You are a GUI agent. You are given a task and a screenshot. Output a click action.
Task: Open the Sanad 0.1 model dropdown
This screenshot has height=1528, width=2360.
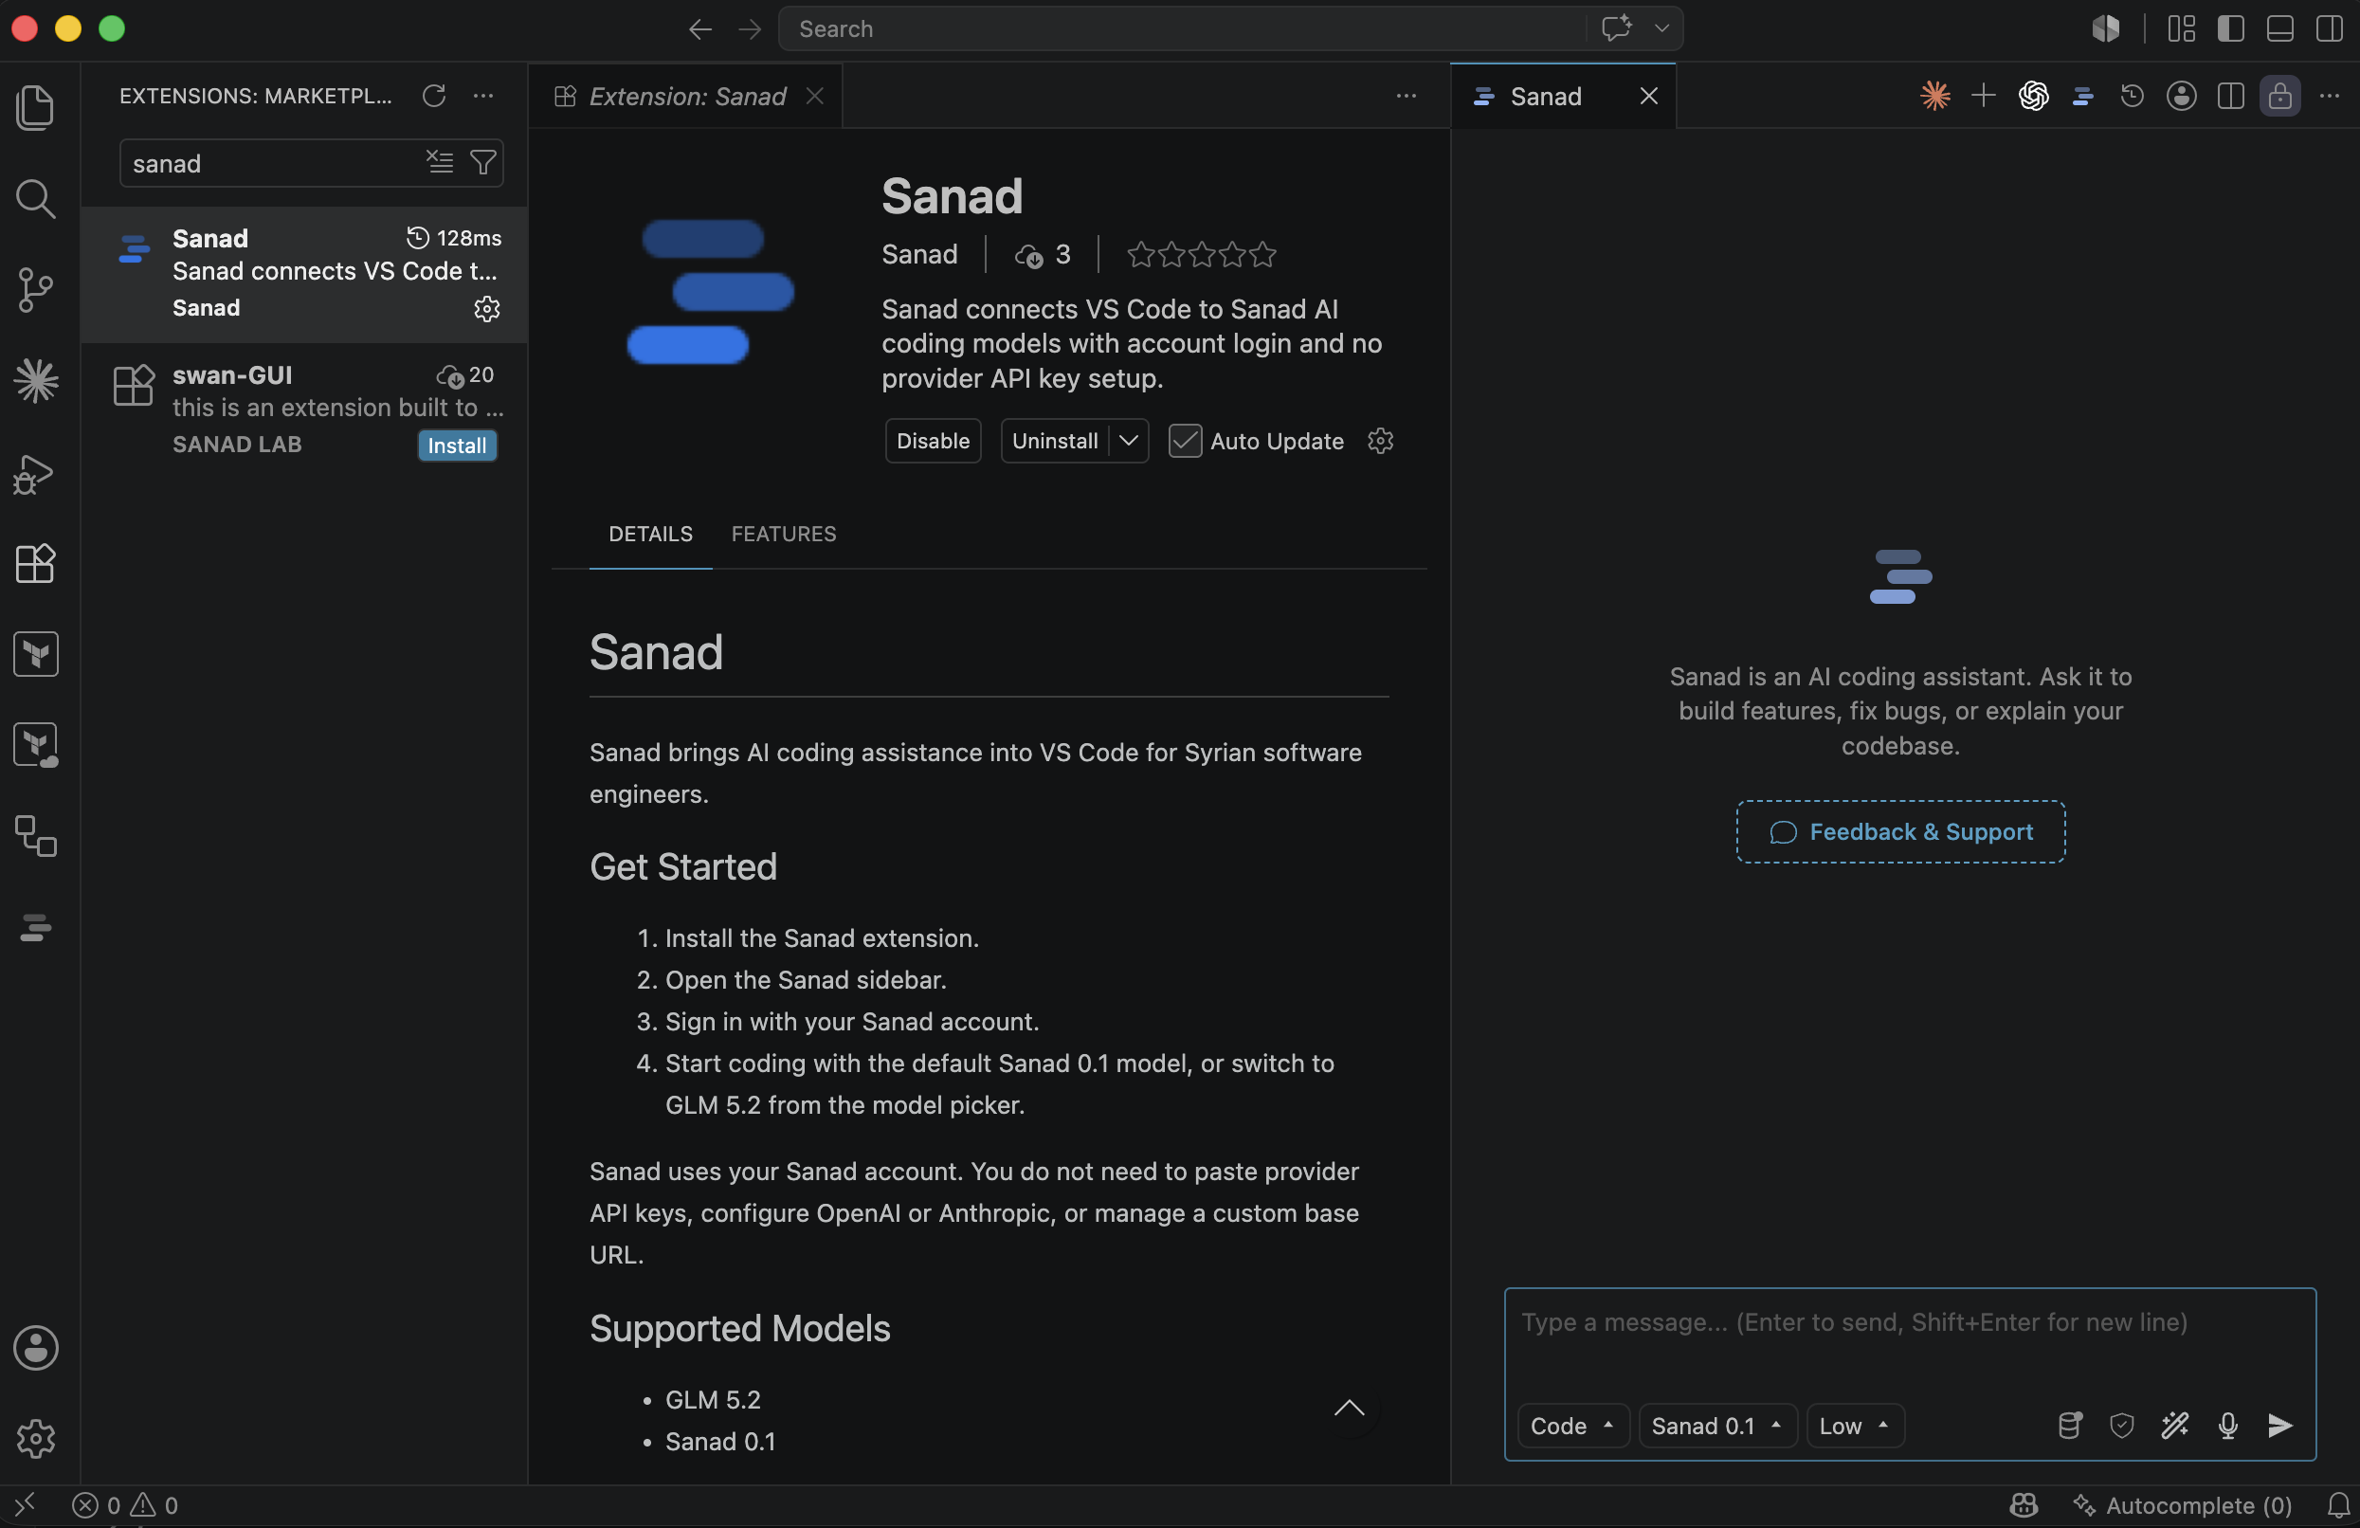click(x=1716, y=1426)
